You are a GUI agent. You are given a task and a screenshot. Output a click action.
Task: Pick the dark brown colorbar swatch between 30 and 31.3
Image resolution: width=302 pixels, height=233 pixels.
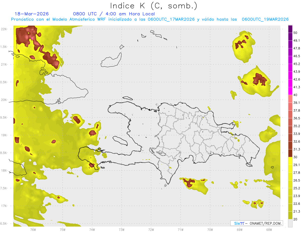[x=290, y=153]
